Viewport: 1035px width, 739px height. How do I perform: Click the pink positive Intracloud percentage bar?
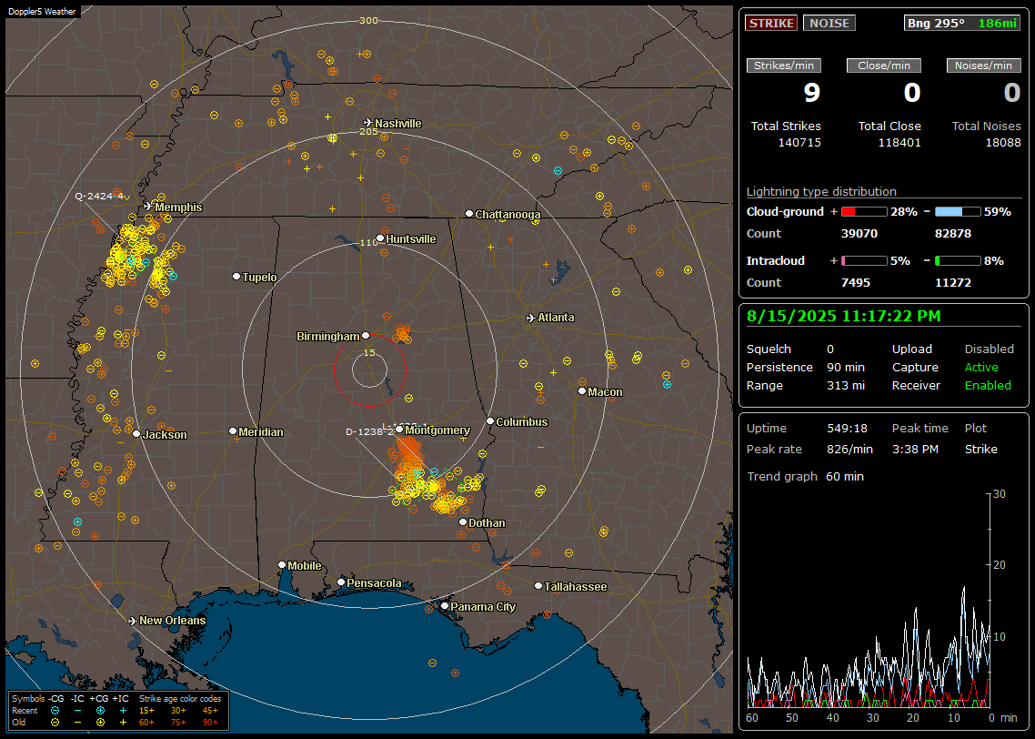coord(864,261)
